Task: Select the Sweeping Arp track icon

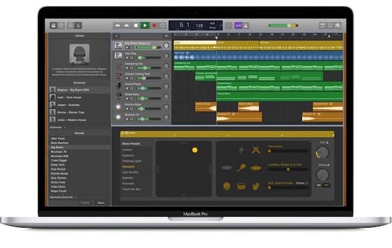Action: (118, 66)
